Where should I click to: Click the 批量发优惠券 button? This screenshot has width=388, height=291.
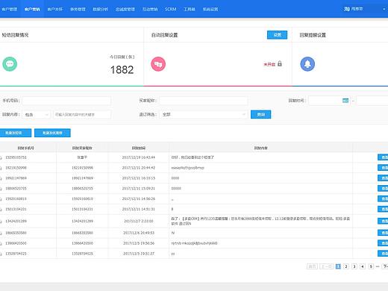(x=52, y=133)
